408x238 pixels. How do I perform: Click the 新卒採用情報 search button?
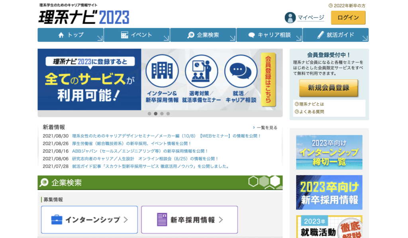(189, 220)
